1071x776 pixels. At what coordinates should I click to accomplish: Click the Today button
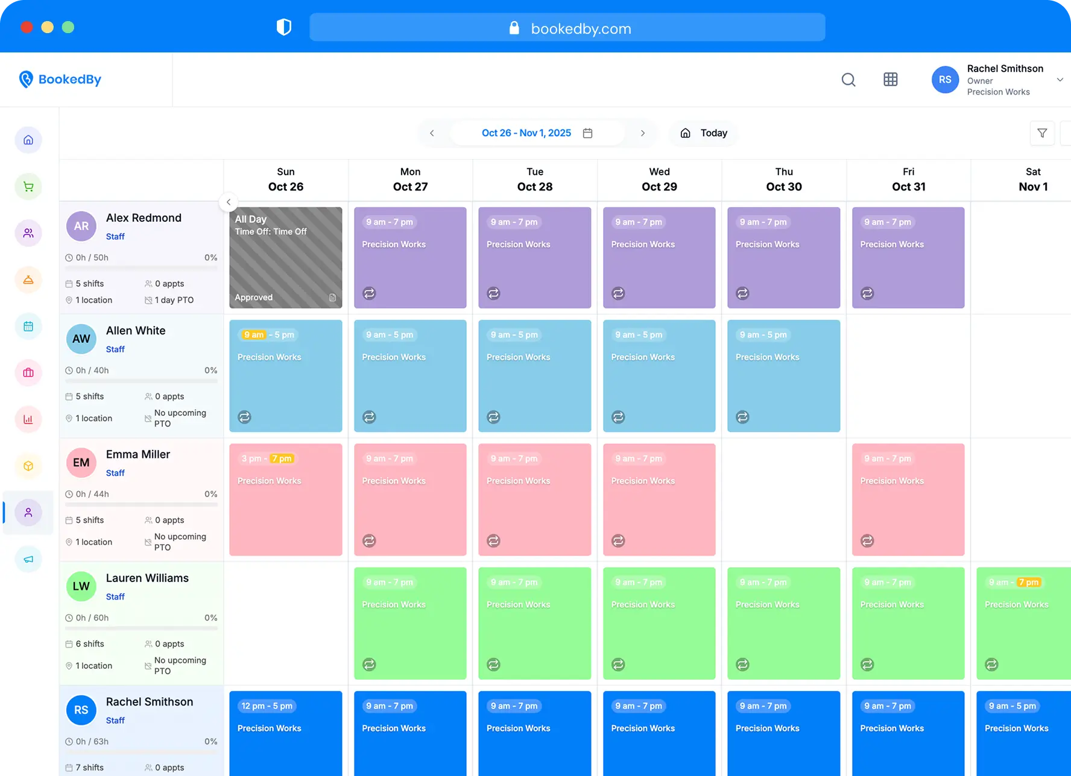coord(703,133)
